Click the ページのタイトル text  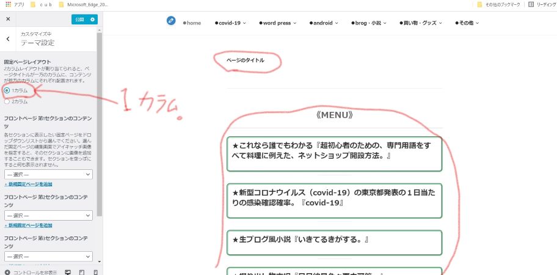tap(245, 61)
